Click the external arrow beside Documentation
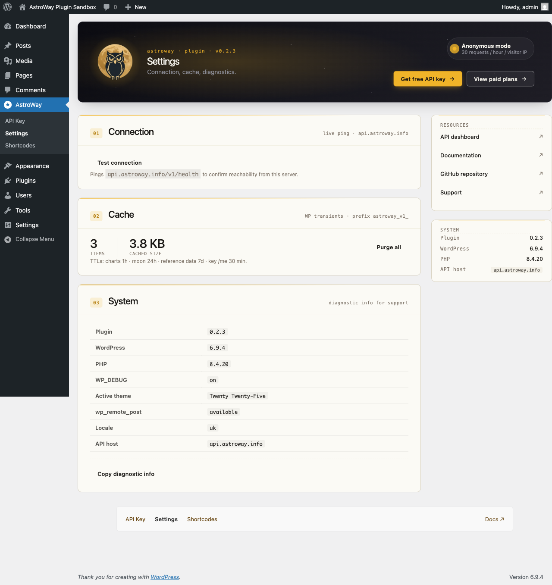 click(541, 155)
